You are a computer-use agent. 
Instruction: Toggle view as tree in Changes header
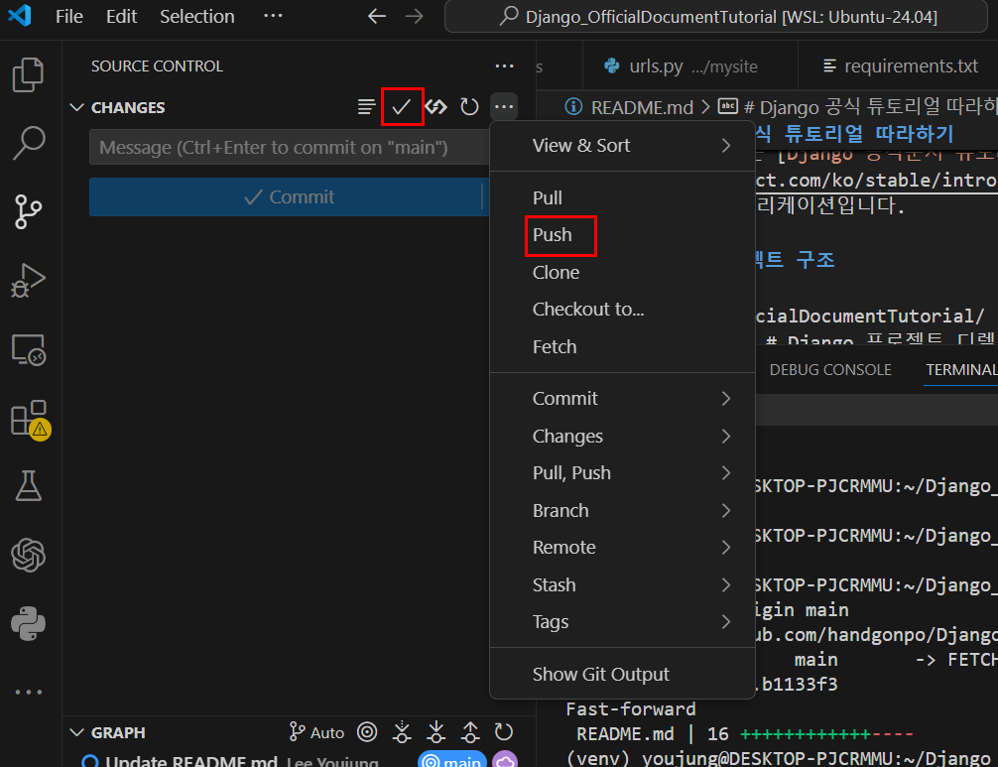click(x=366, y=107)
